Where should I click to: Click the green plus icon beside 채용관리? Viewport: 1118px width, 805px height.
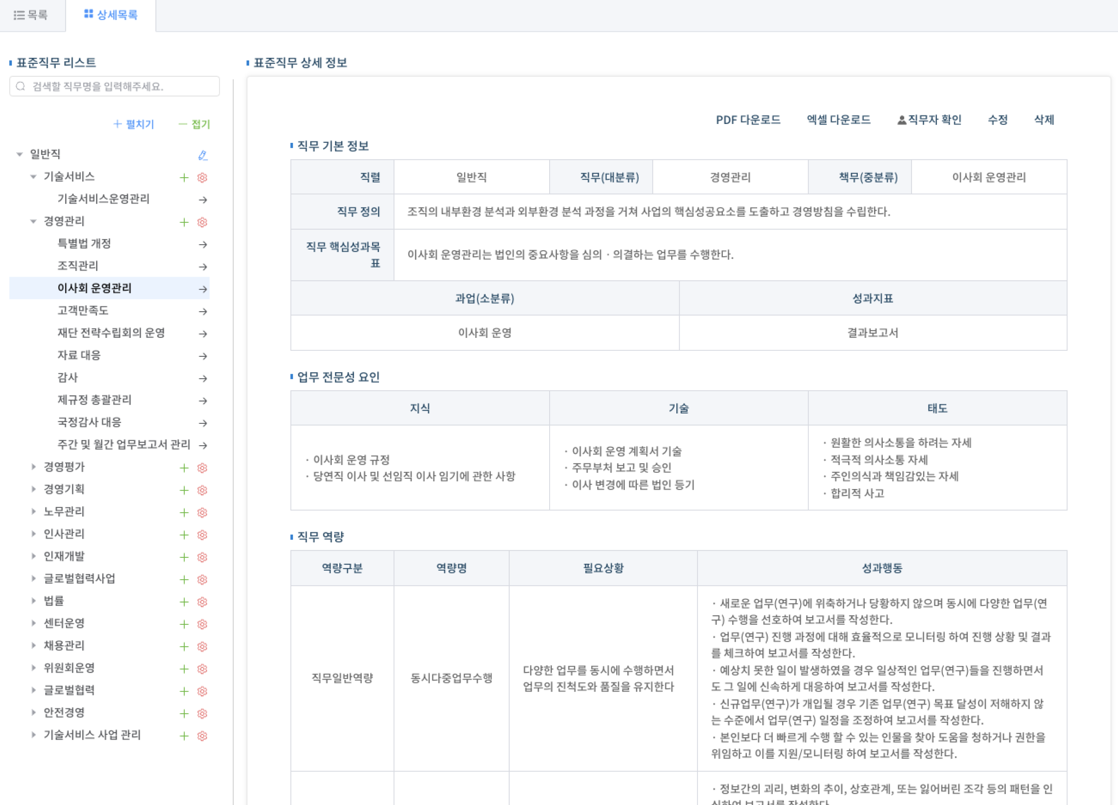(x=184, y=646)
